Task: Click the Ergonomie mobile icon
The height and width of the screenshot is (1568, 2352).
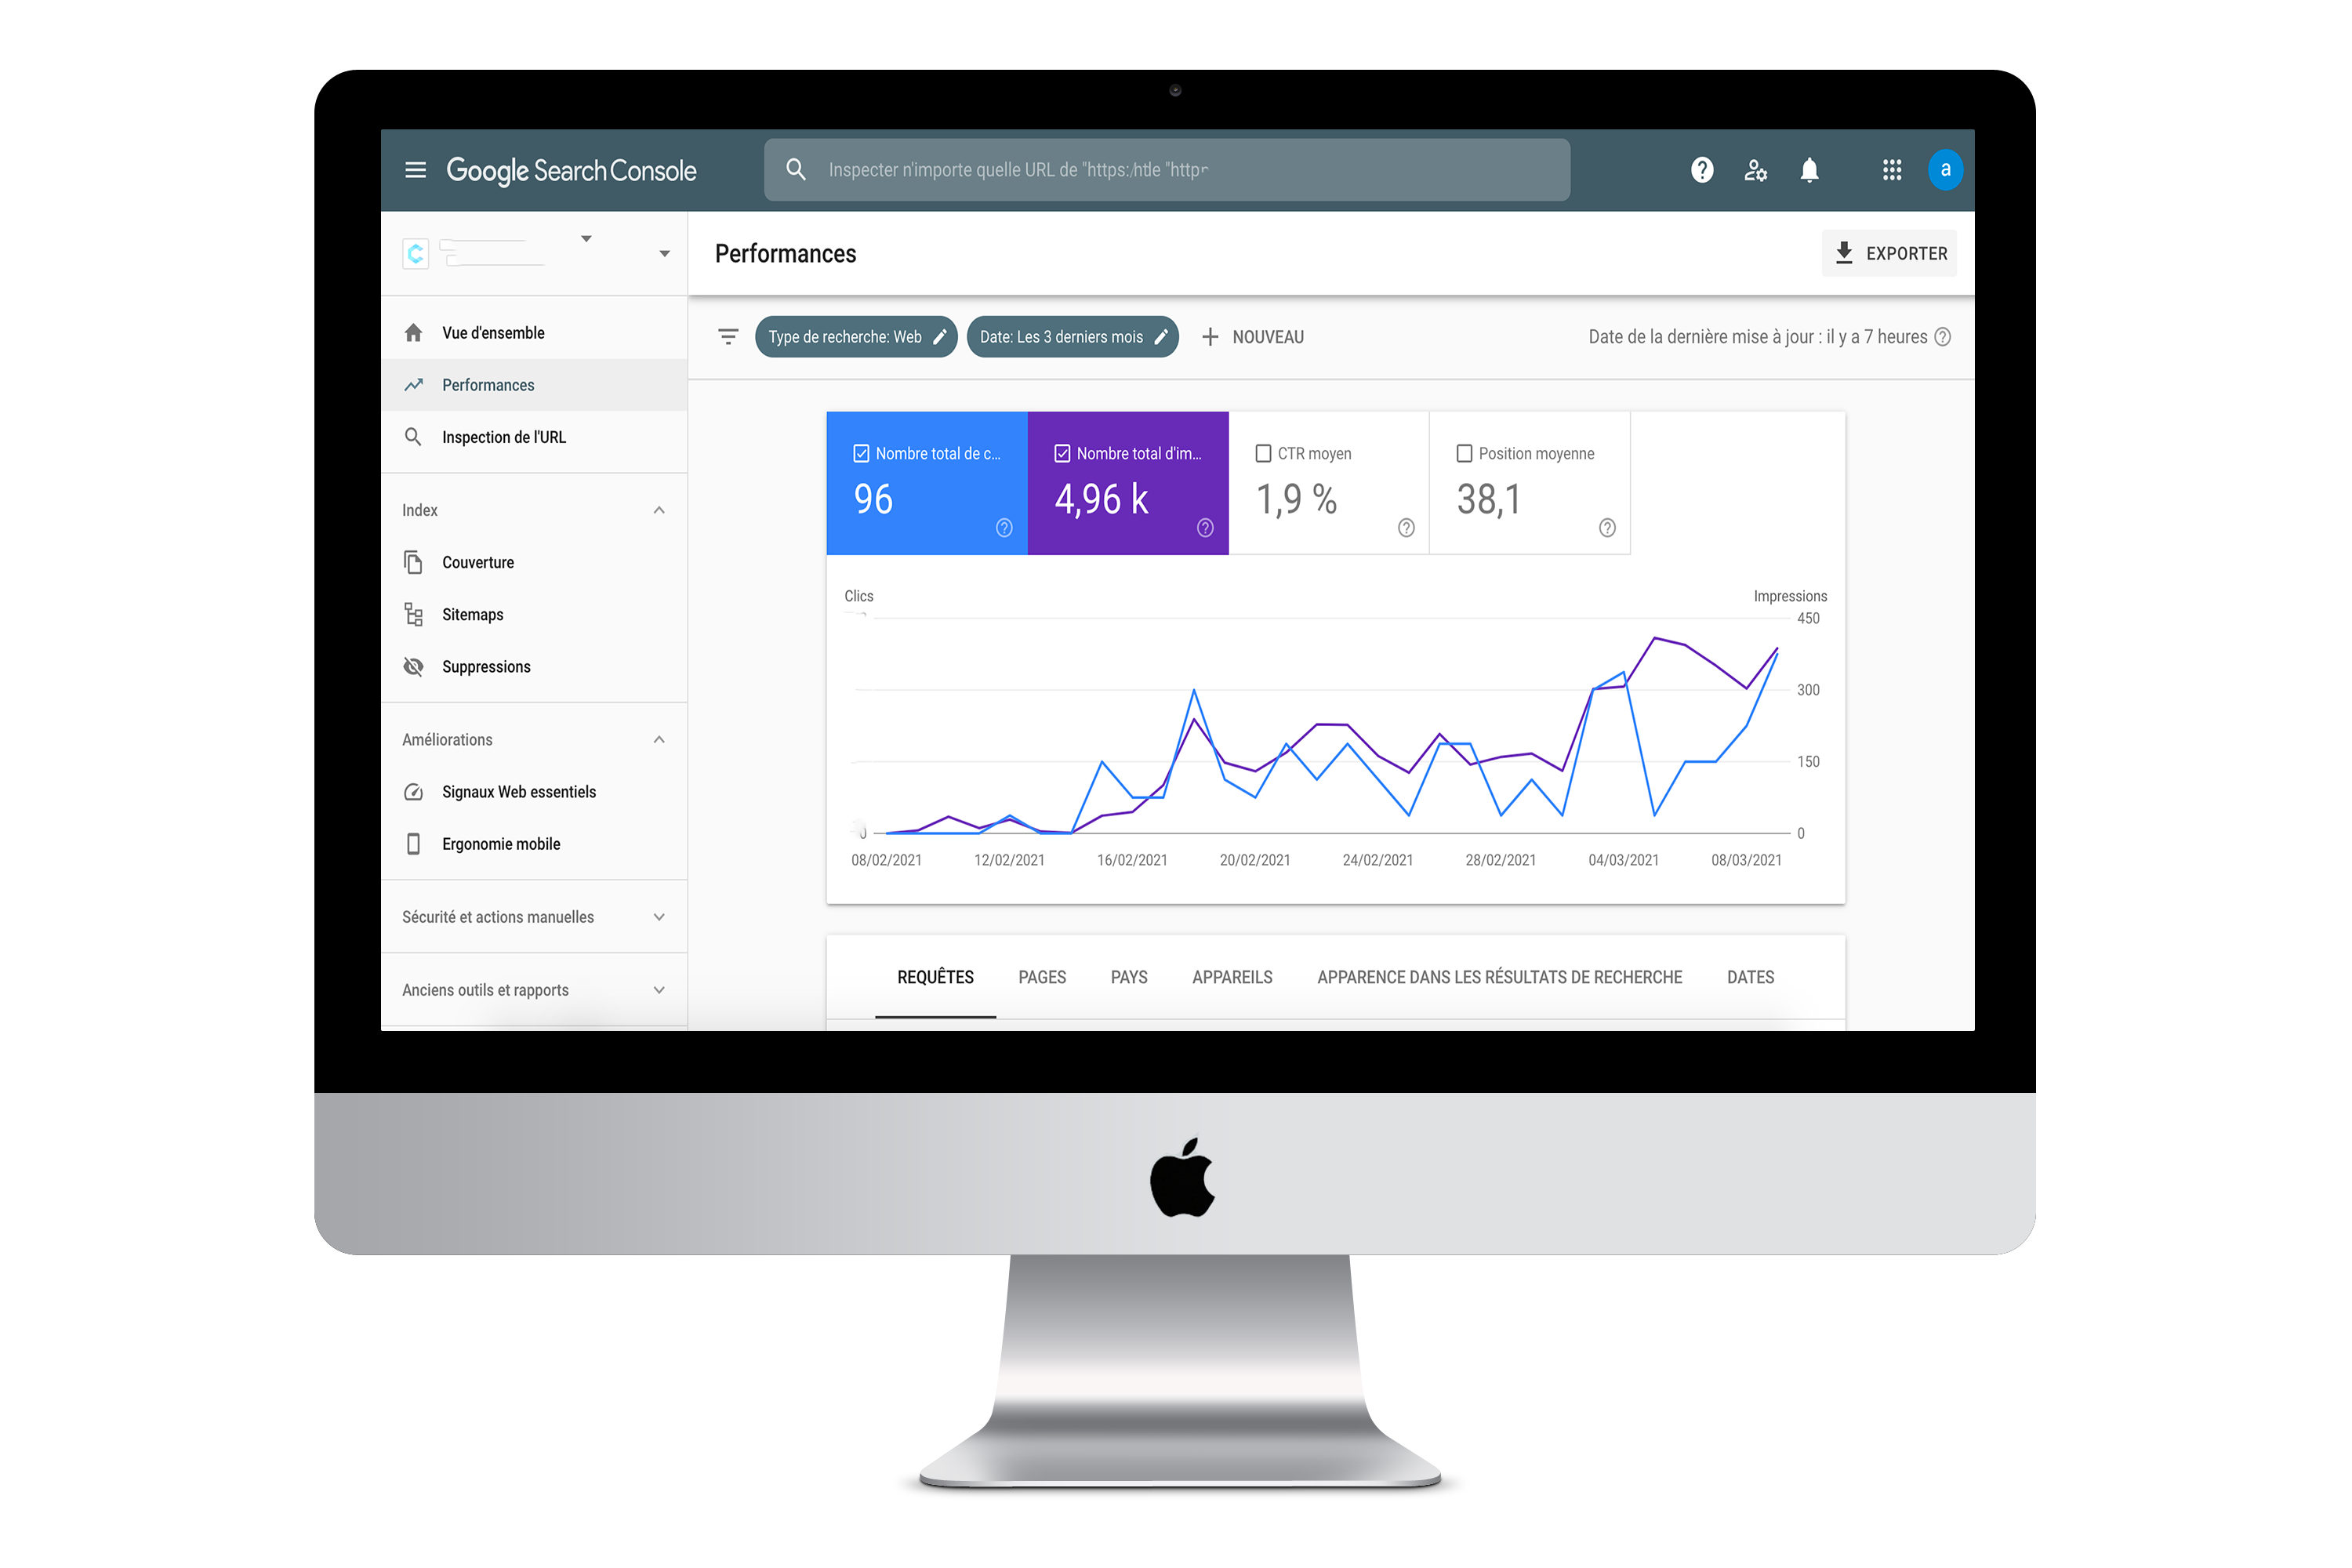Action: pyautogui.click(x=415, y=844)
